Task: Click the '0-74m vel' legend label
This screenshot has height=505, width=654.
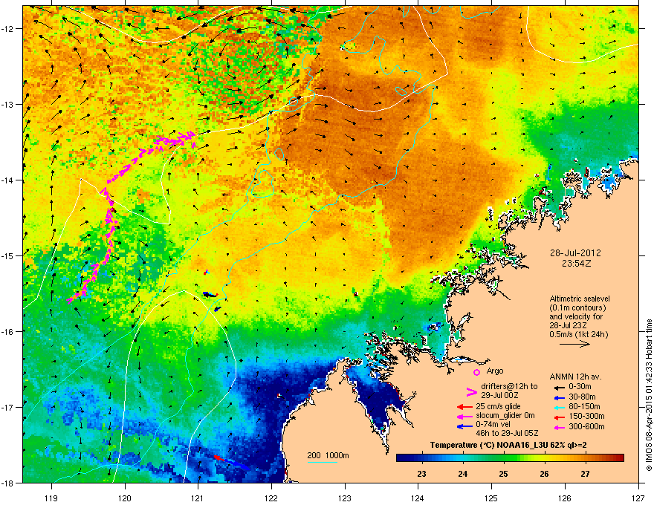Action: point(493,425)
